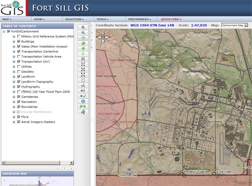Go to previous extent with green back arrow
This screenshot has height=186, width=252.
coord(83,48)
